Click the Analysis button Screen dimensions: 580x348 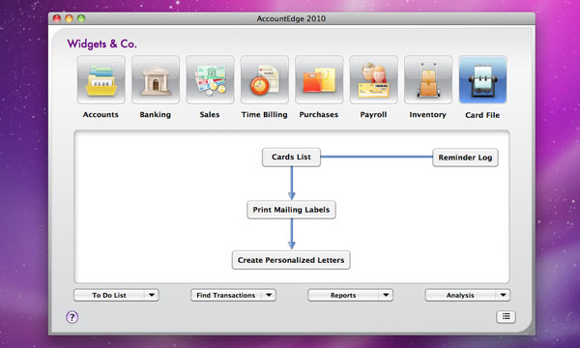tap(460, 295)
